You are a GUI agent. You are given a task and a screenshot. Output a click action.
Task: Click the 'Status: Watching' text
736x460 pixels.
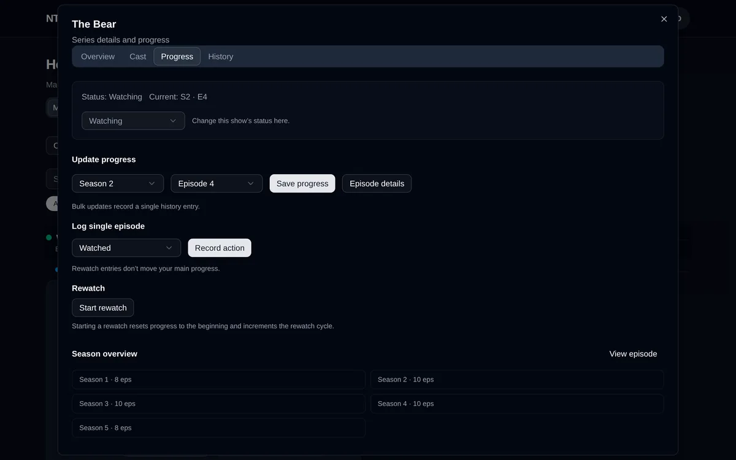point(112,97)
